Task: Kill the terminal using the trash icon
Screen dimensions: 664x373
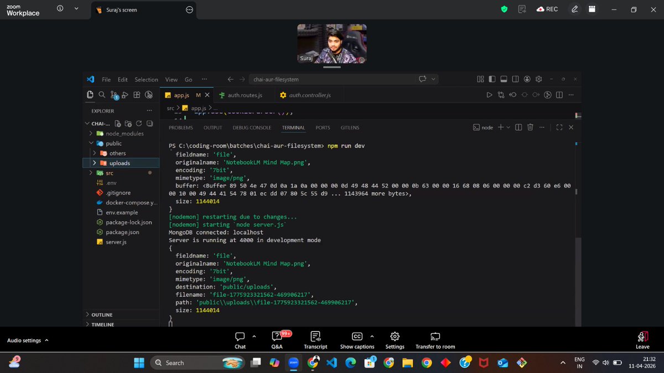Action: [x=530, y=127]
